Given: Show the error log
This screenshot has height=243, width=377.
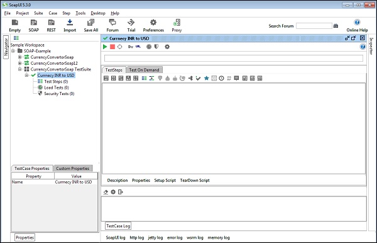Looking at the screenshot, I should click(x=175, y=237).
